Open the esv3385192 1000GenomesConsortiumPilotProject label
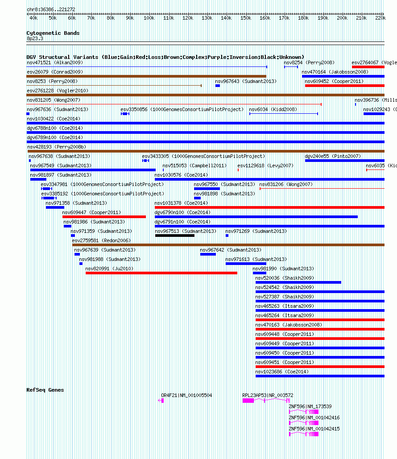397x459 pixels. click(103, 194)
